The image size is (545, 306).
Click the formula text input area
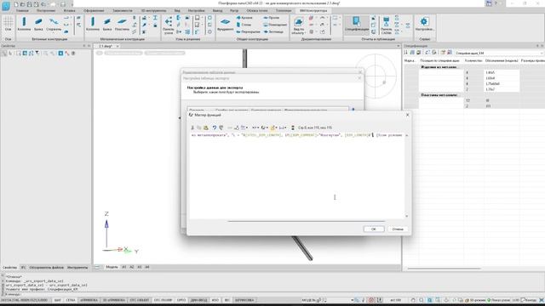coord(297,175)
